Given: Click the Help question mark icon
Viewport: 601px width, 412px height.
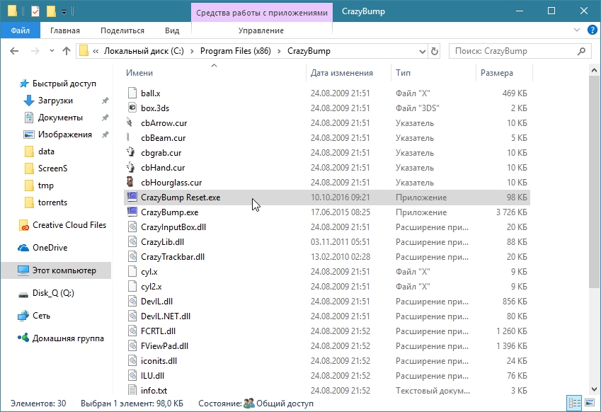Looking at the screenshot, I should [591, 30].
